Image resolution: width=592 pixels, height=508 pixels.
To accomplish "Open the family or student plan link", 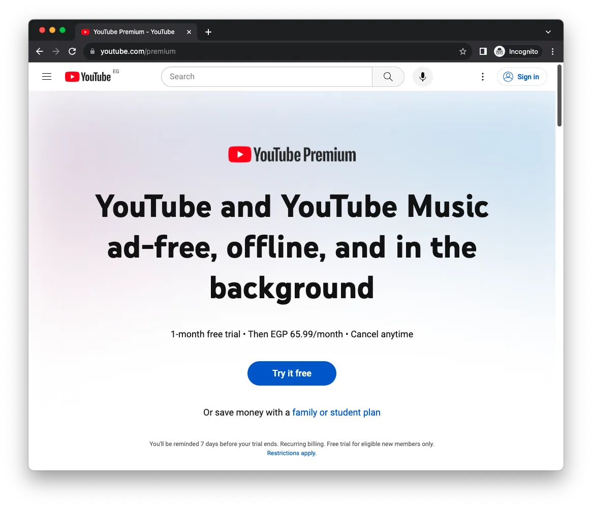I will (x=336, y=412).
